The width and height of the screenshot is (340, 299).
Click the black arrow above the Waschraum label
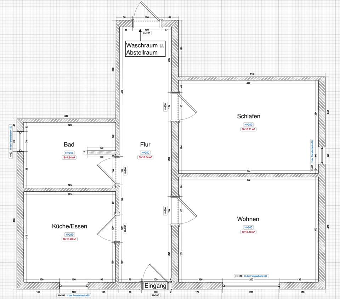tap(140, 35)
